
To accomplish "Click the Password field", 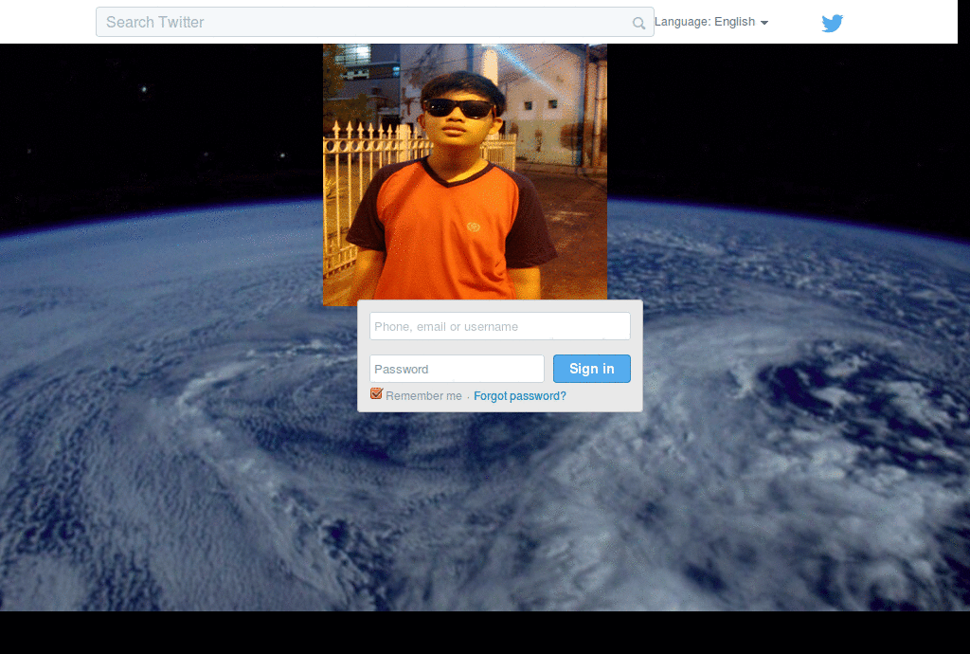I will pos(457,369).
